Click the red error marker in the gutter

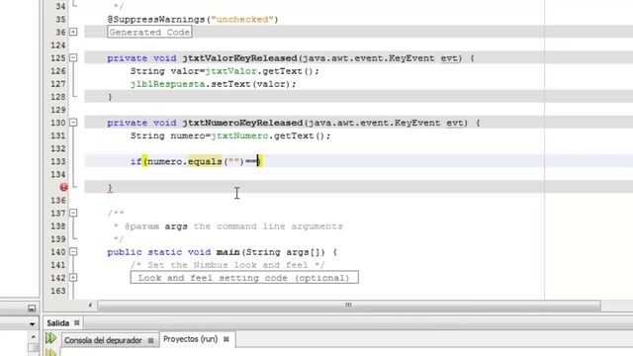(x=63, y=187)
